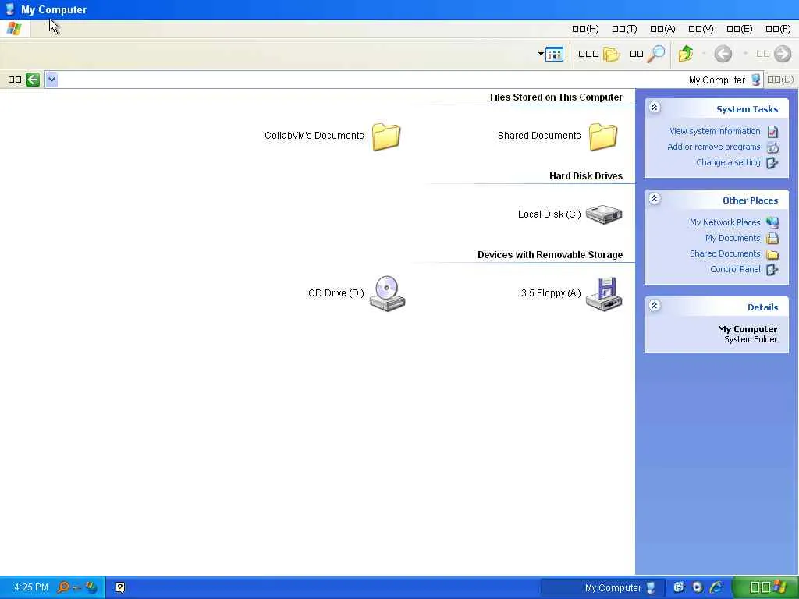Click Change a setting link
Viewport: 799px width, 599px height.
point(728,162)
